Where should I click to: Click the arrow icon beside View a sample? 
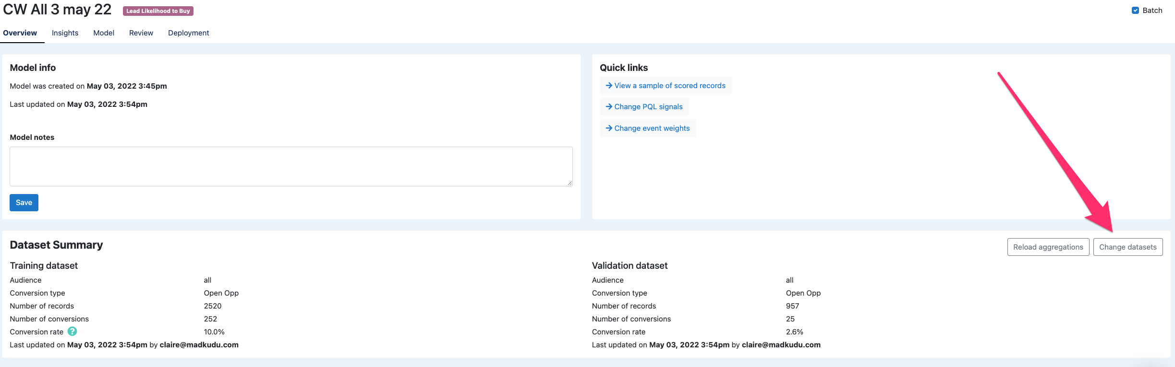click(x=608, y=85)
